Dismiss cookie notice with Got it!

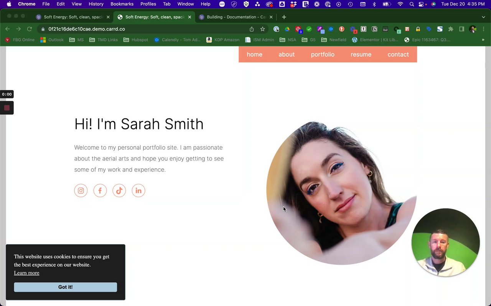pos(66,287)
